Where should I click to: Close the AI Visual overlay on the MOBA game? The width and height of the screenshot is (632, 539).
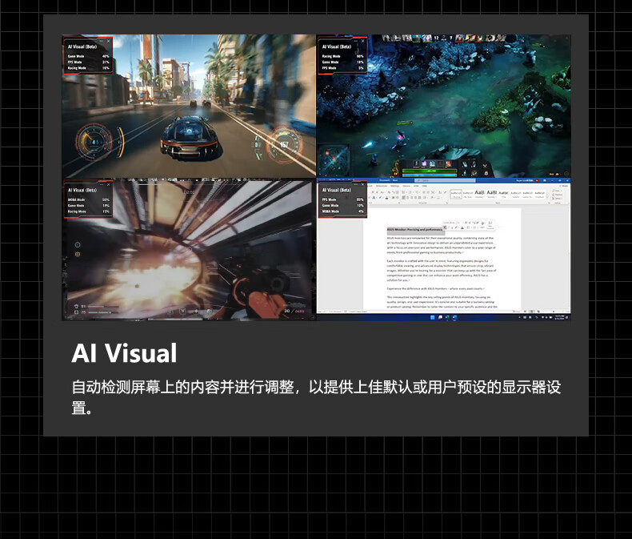pos(362,41)
